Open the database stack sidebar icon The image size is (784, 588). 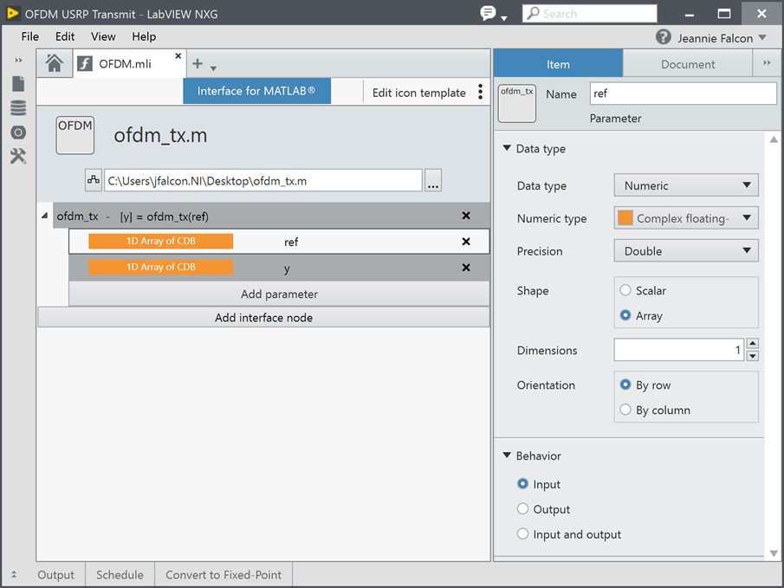(18, 108)
